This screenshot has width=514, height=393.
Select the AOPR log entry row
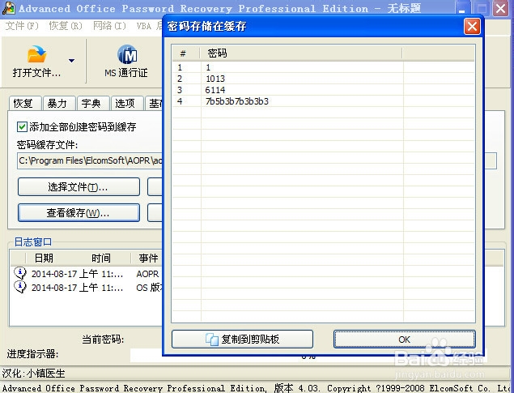[x=87, y=274]
